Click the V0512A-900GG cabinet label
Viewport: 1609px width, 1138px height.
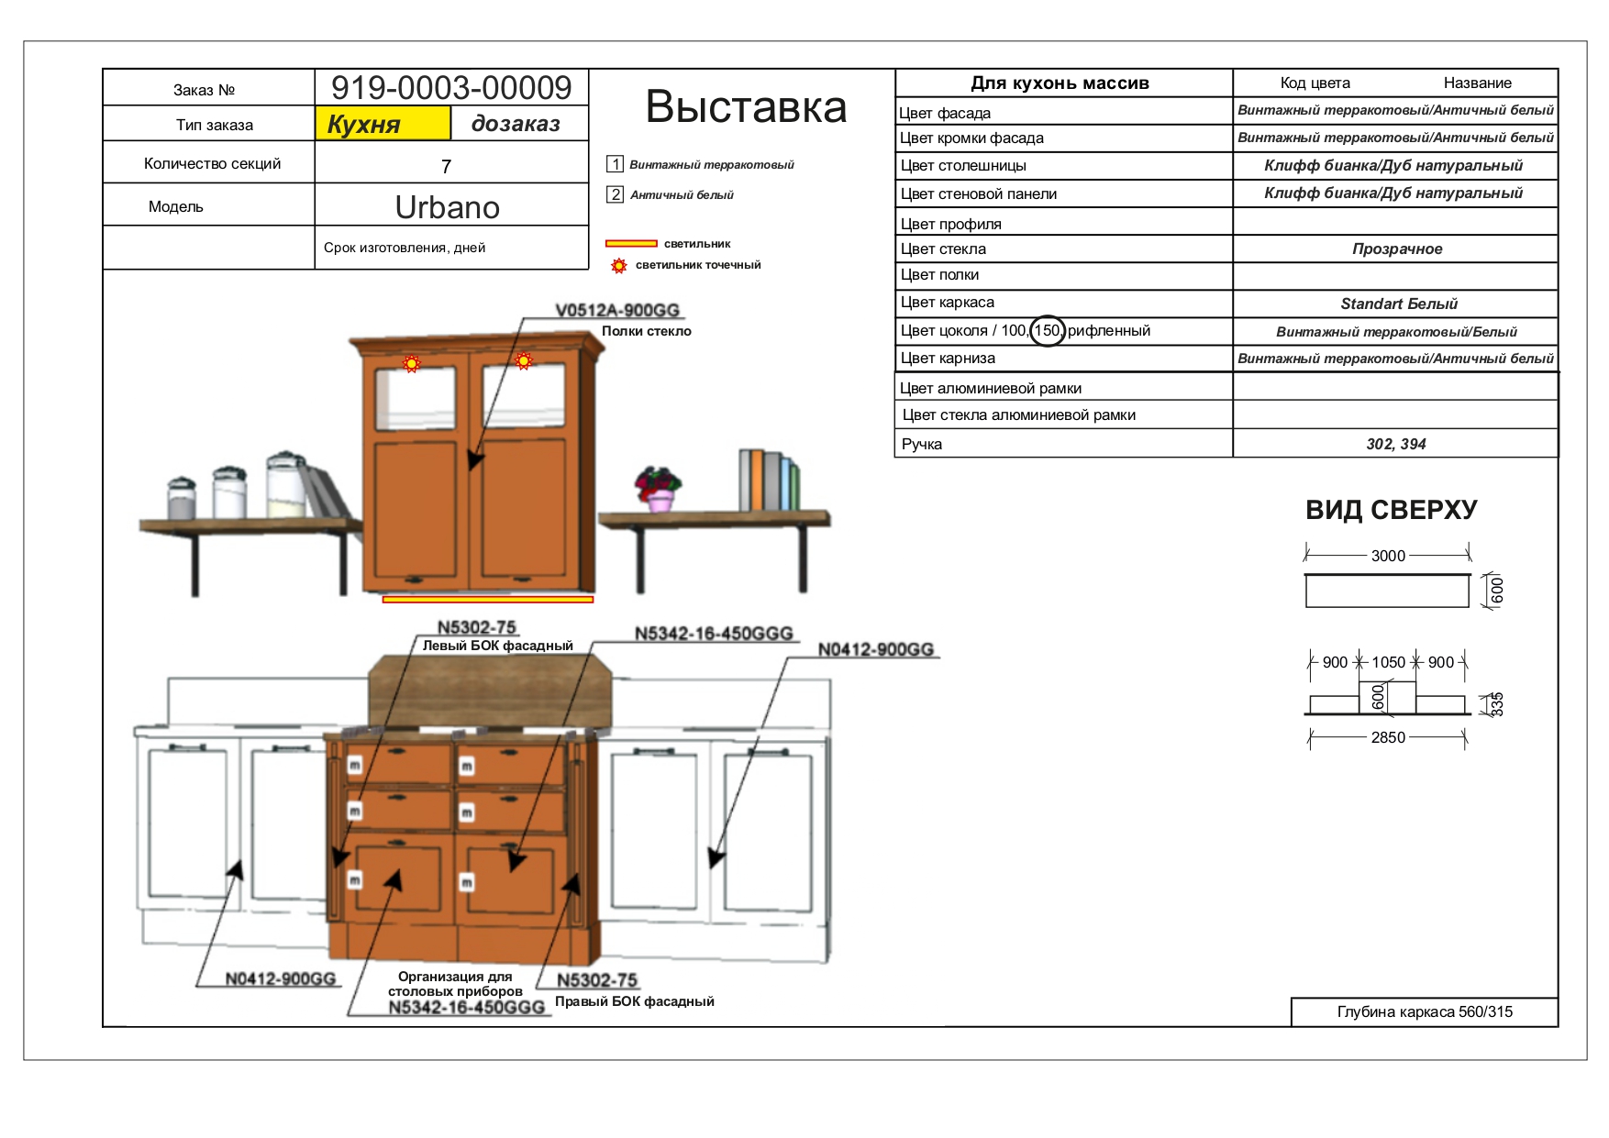[x=616, y=311]
